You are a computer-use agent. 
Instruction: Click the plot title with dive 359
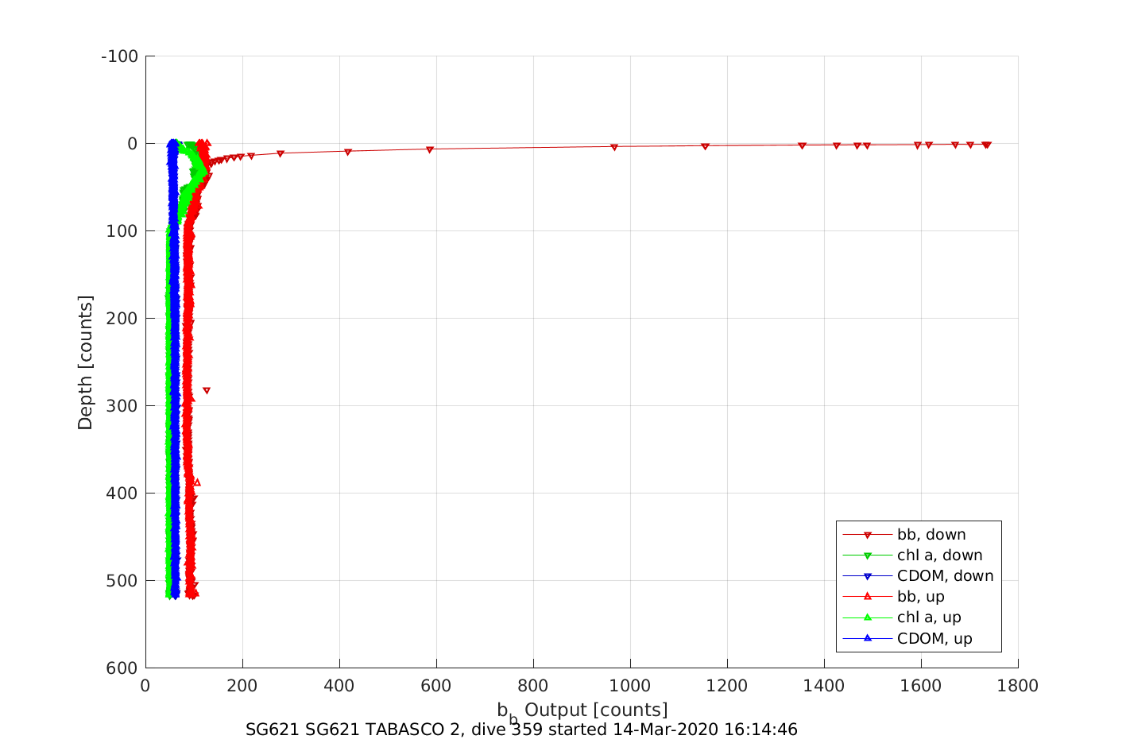[521, 730]
